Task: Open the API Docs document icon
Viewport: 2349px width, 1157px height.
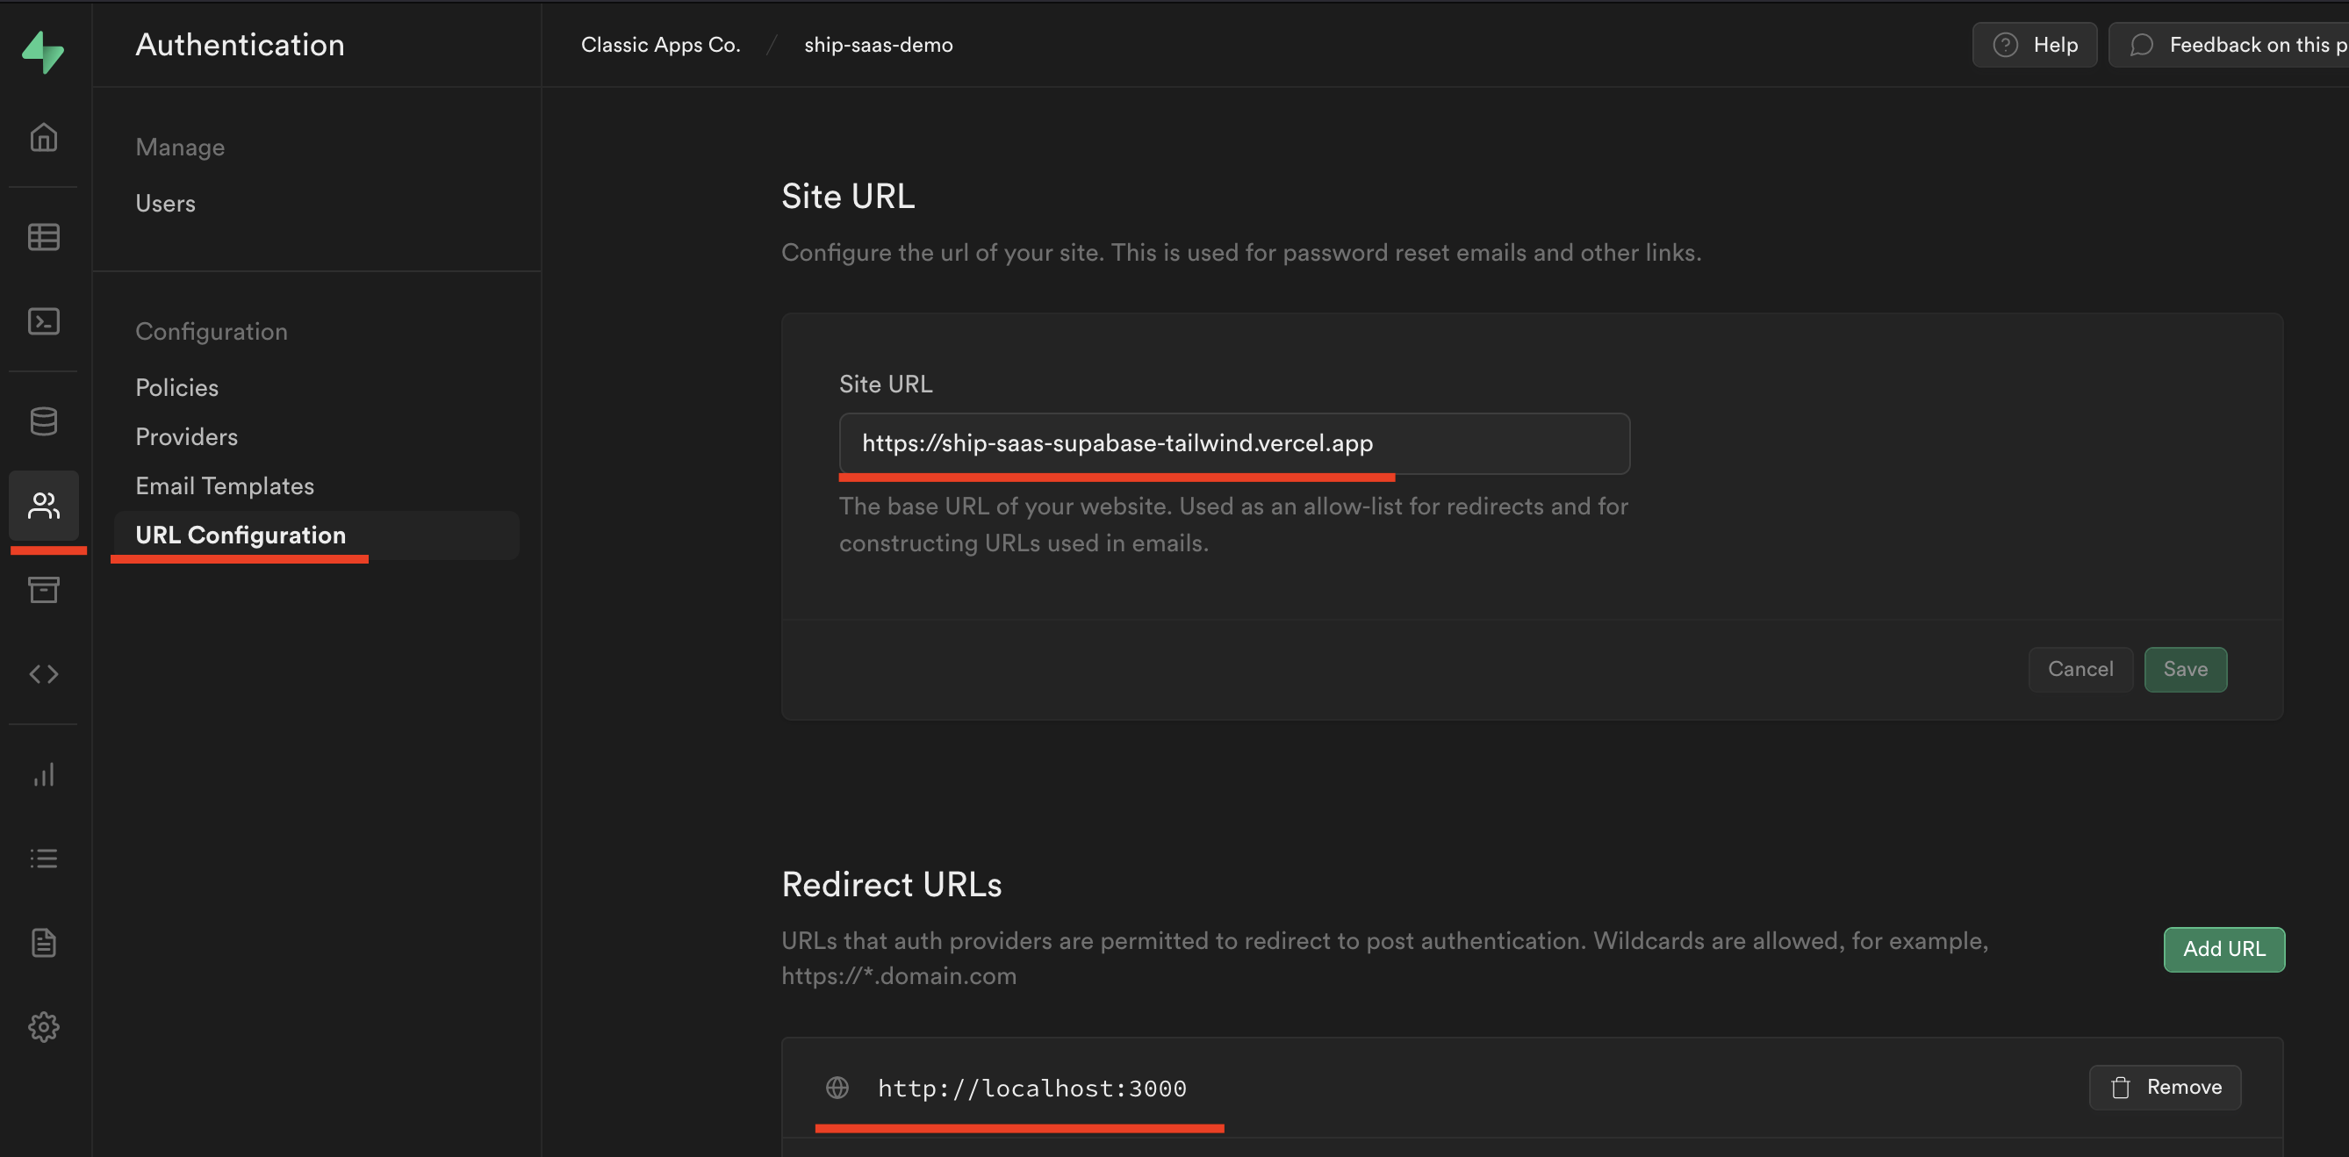Action: (x=43, y=942)
